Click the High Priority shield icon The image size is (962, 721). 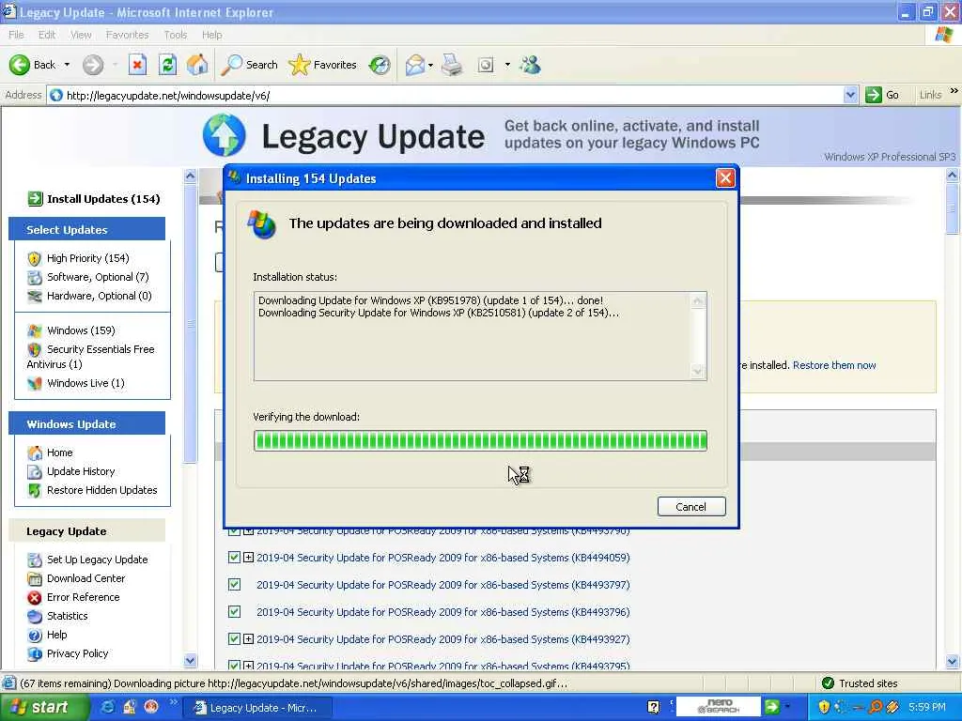point(35,259)
